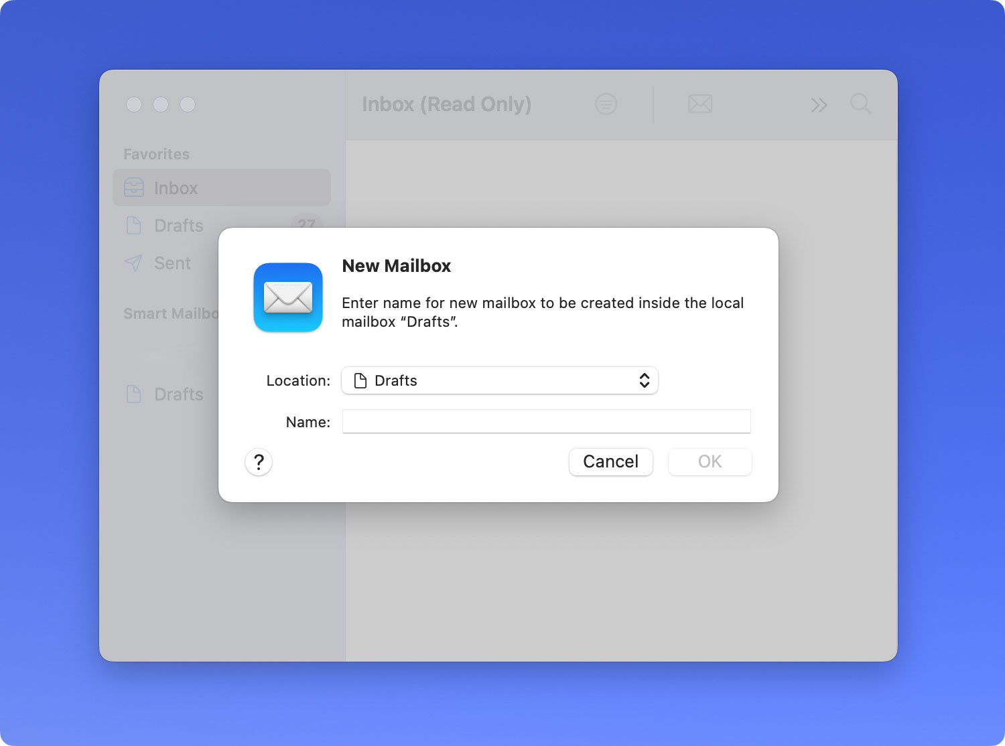The width and height of the screenshot is (1005, 746).
Task: Select the lower Drafts mailbox in sidebar
Action: pyautogui.click(x=166, y=394)
